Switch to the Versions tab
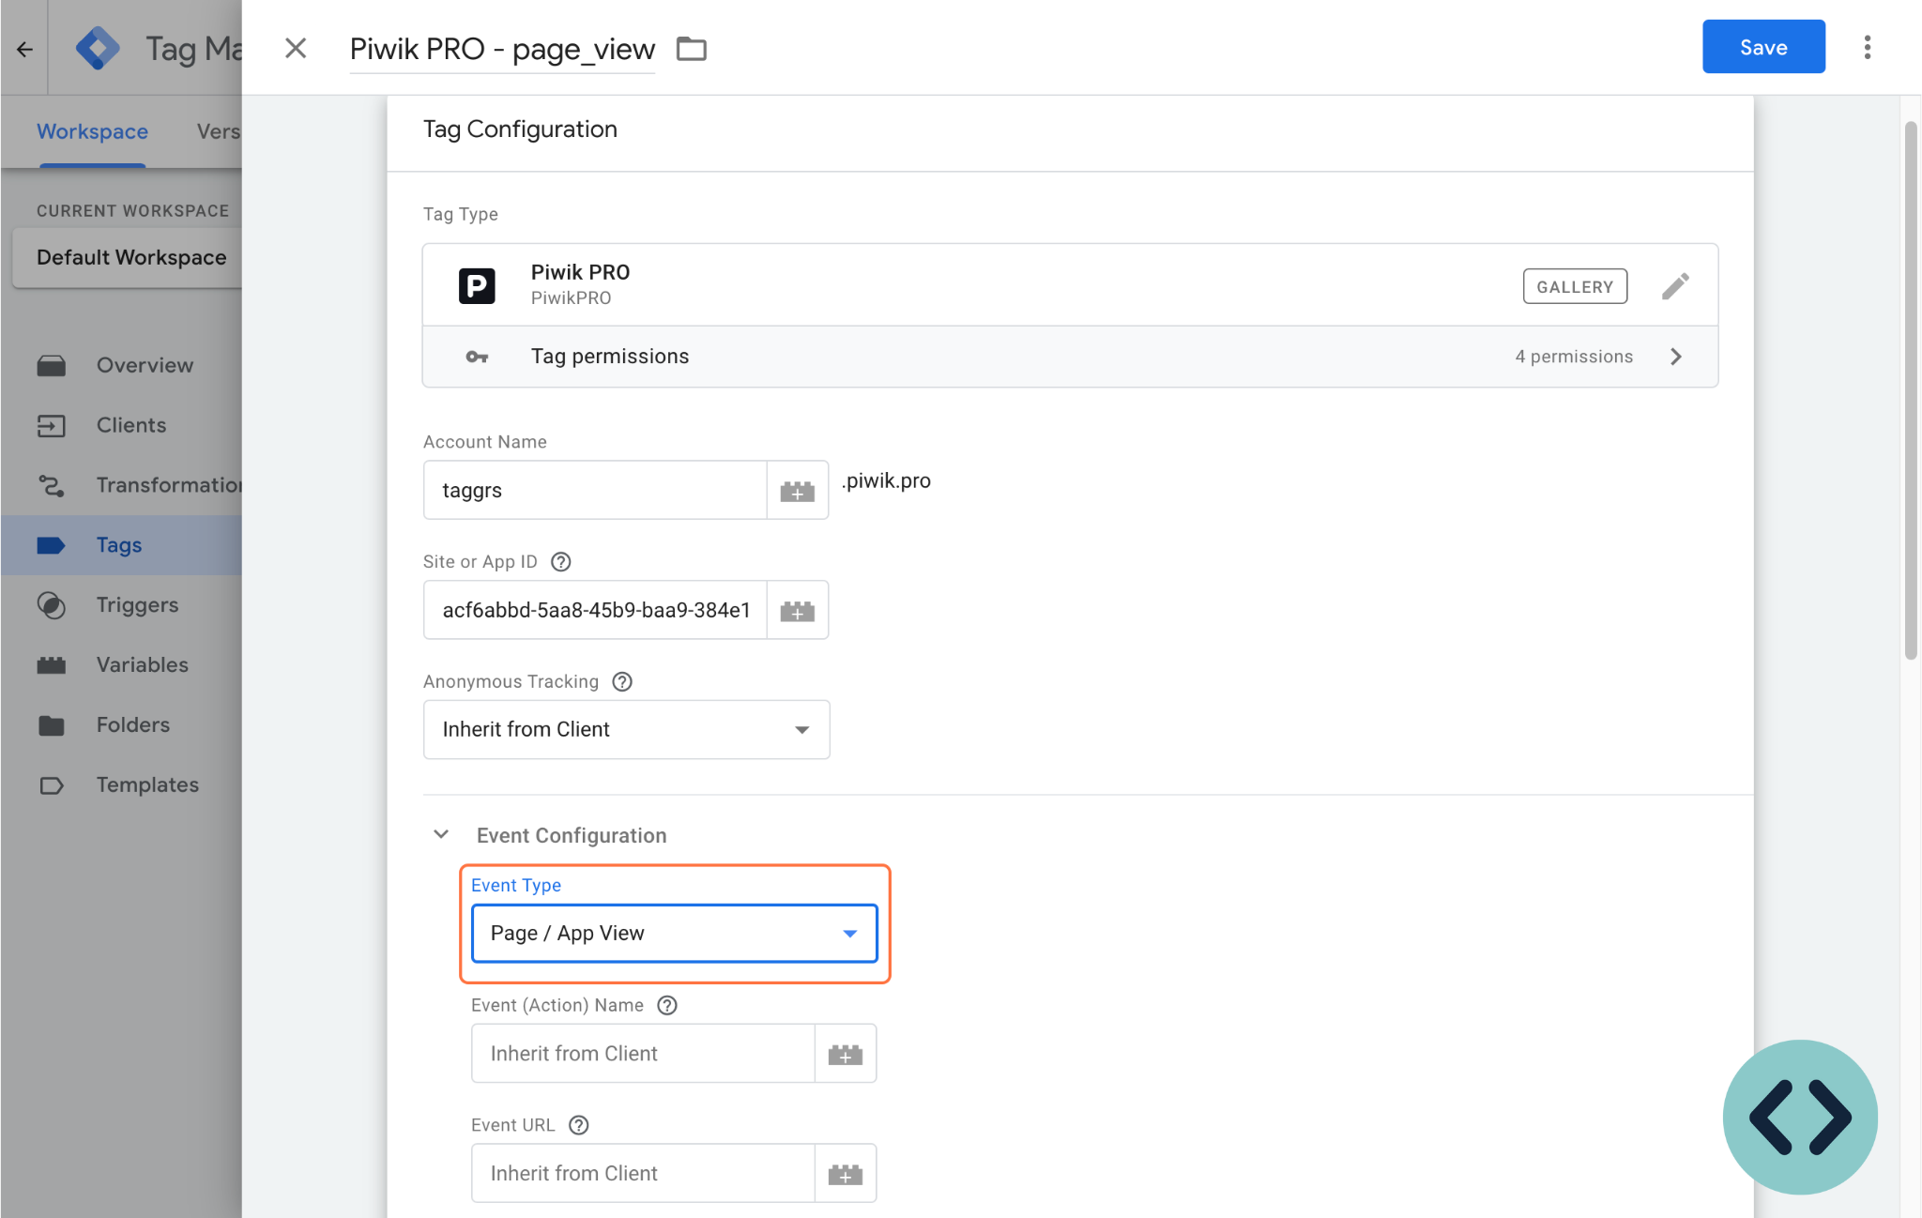 coord(219,131)
